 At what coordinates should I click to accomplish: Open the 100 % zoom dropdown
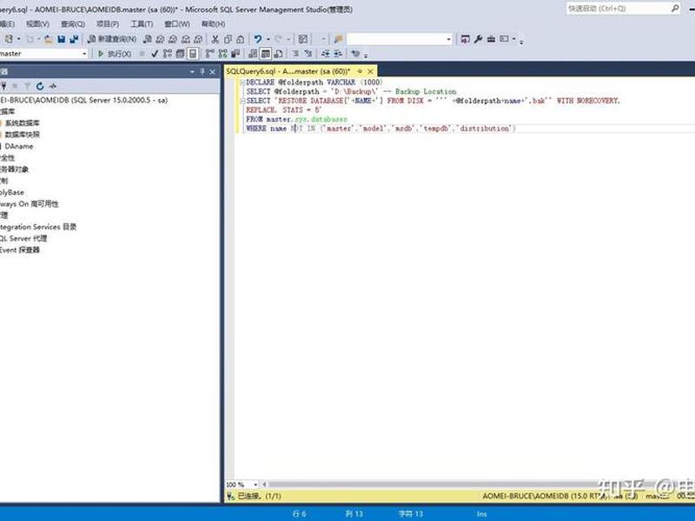(255, 485)
